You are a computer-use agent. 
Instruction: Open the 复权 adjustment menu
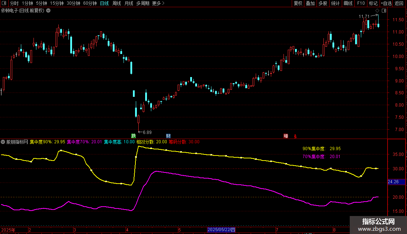298,3
